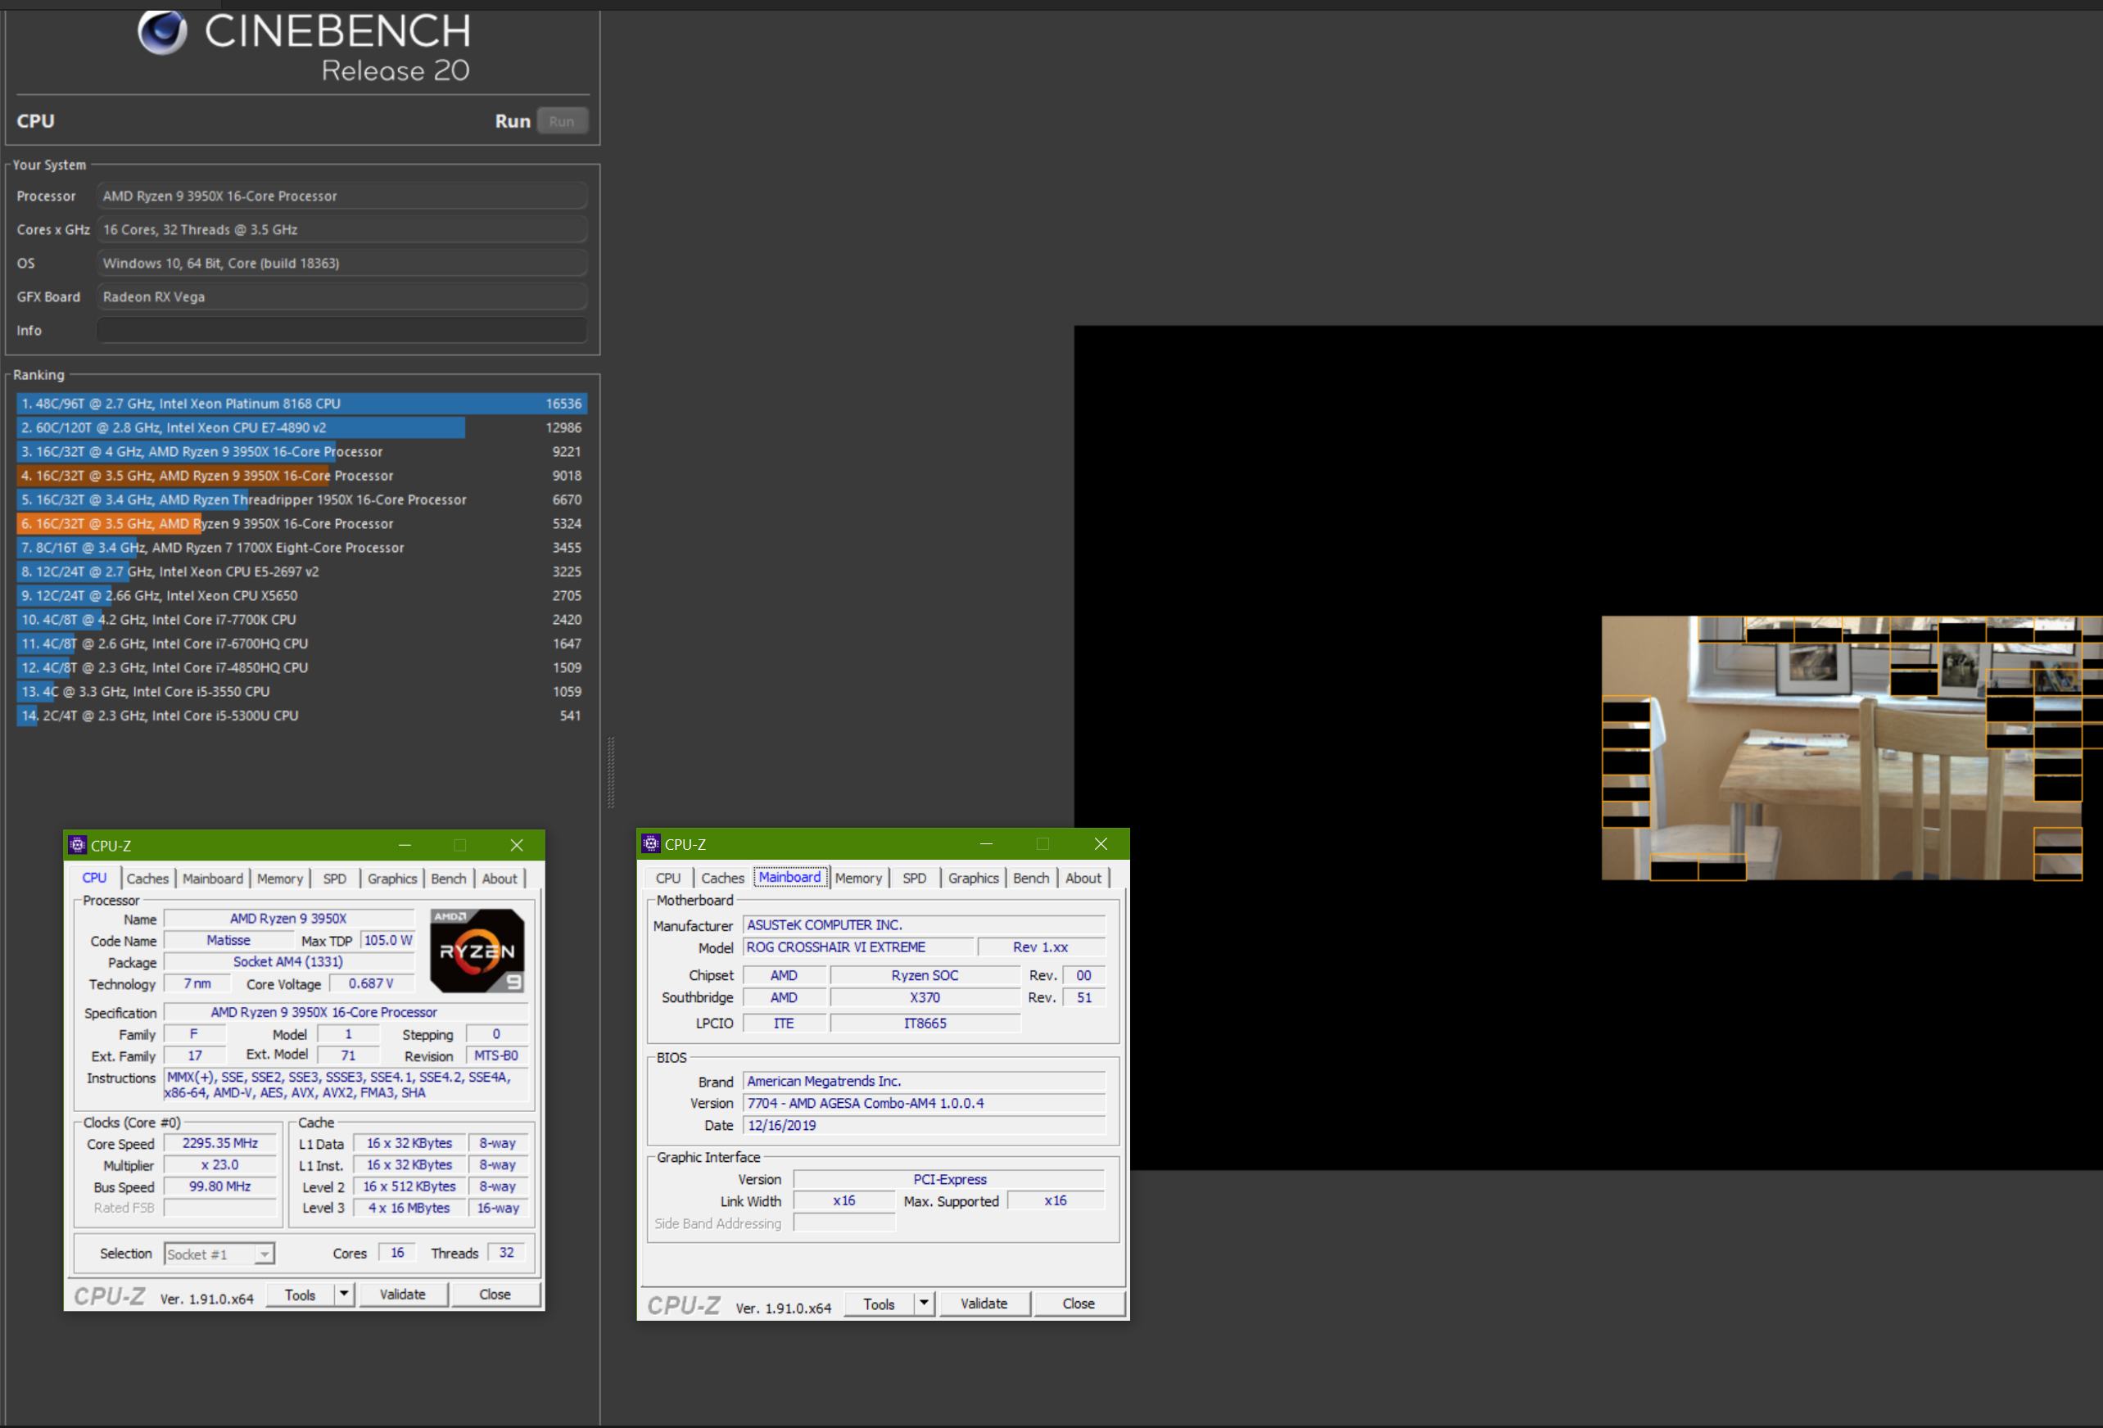Image resolution: width=2103 pixels, height=1428 pixels.
Task: Minimize the left CPU-Z window
Action: pyautogui.click(x=405, y=844)
